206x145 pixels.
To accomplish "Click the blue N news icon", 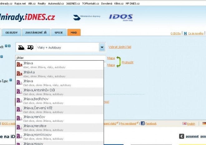I will (185, 33).
